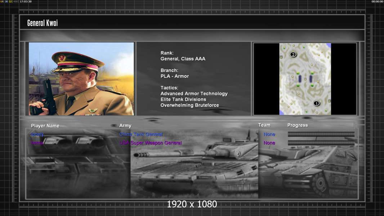Click the 'Team' column header
This screenshot has width=384, height=216.
tap(264, 125)
